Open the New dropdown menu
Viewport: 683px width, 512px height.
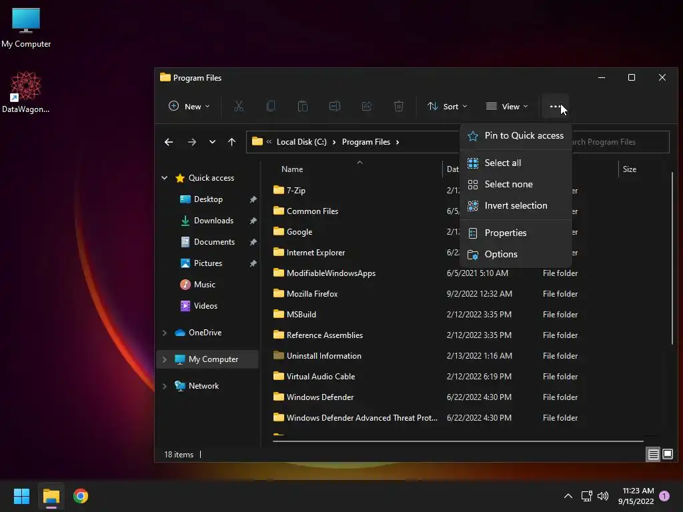coord(189,106)
